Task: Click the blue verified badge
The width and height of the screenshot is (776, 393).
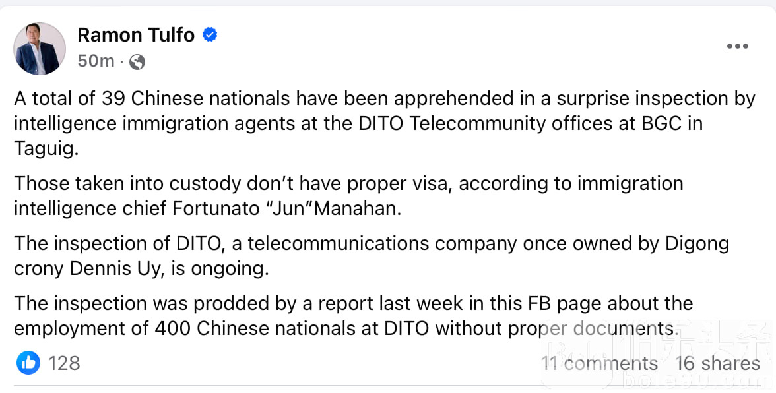Action: click(210, 35)
